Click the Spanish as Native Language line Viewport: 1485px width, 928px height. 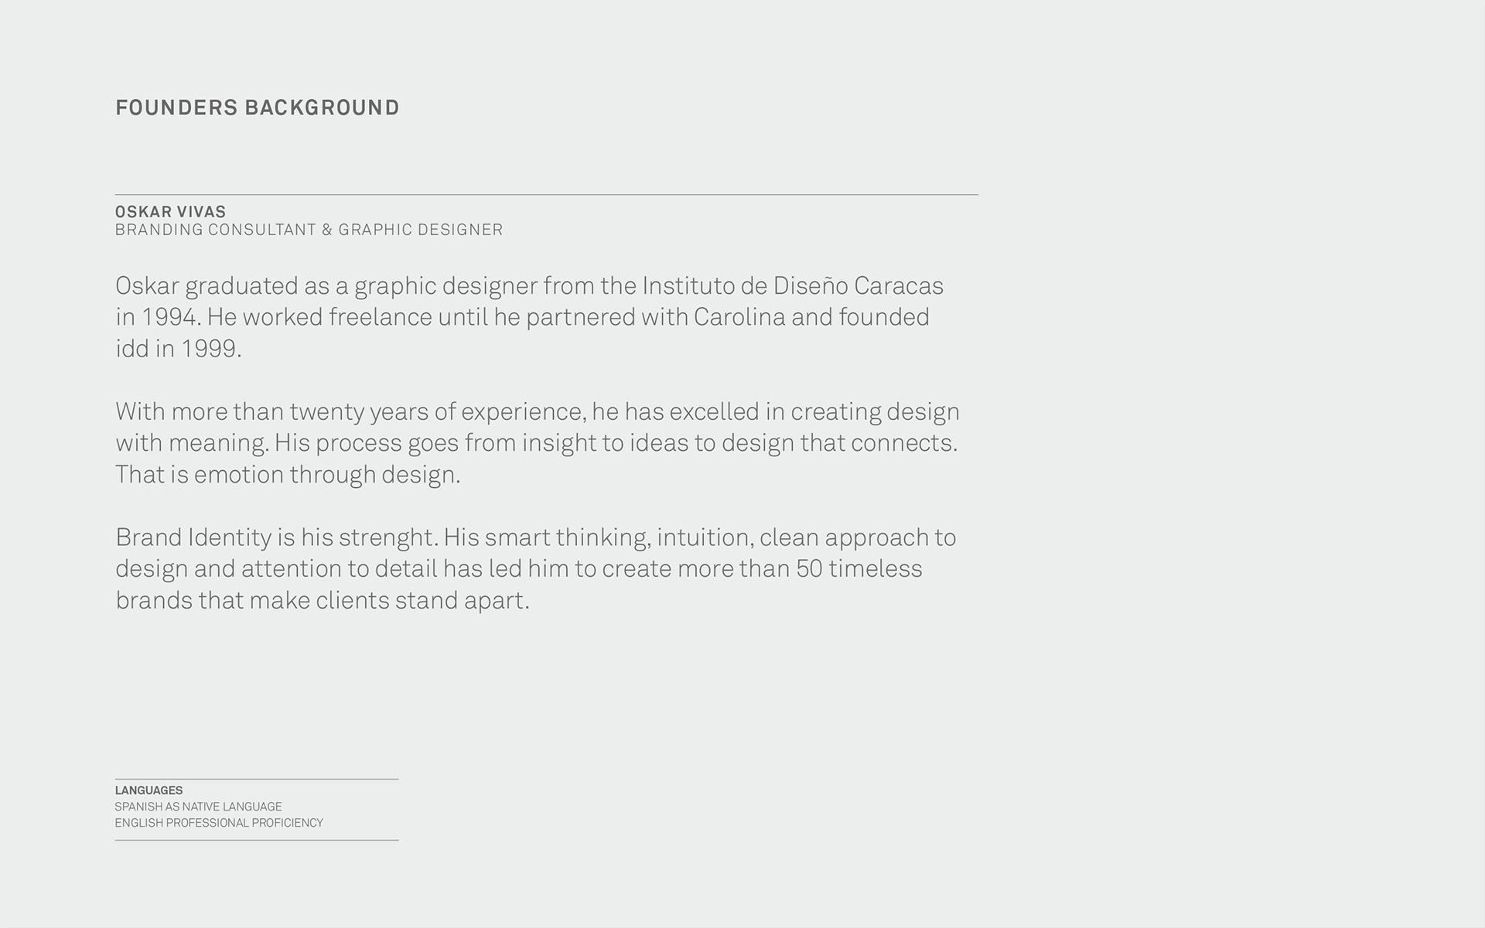pos(198,807)
